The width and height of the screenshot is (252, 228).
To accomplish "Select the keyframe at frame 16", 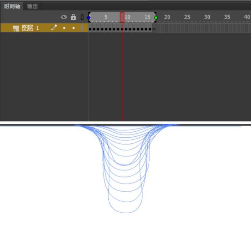I will pyautogui.click(x=150, y=28).
